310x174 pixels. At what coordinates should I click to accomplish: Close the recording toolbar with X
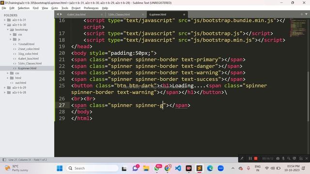[307, 158]
